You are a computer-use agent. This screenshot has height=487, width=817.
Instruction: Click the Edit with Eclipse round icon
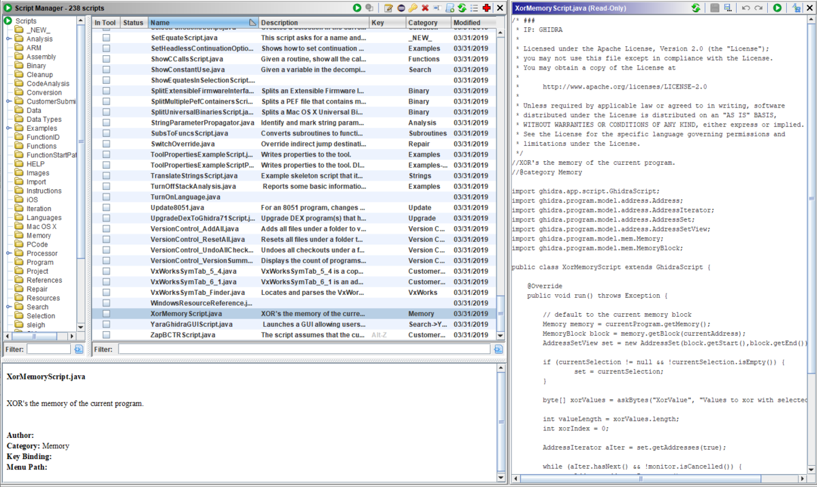(401, 8)
